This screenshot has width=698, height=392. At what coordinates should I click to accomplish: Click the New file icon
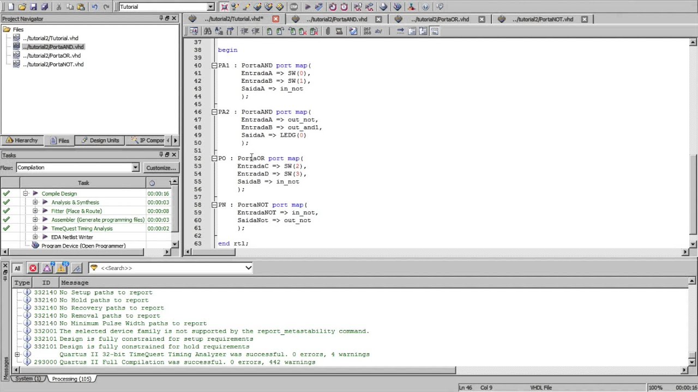pyautogui.click(x=11, y=7)
